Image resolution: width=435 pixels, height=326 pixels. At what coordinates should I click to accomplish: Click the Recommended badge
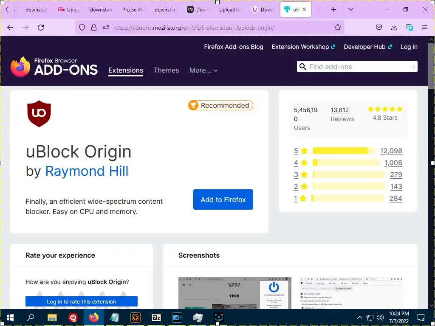point(220,105)
